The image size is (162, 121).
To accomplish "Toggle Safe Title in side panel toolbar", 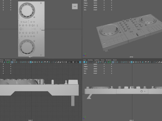I will [126, 62].
